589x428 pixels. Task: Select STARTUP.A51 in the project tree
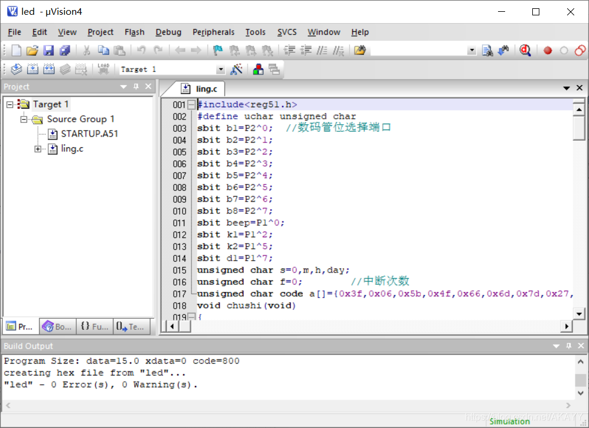tap(89, 134)
